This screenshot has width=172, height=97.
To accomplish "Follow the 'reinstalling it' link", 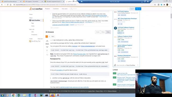I will coord(60,70).
